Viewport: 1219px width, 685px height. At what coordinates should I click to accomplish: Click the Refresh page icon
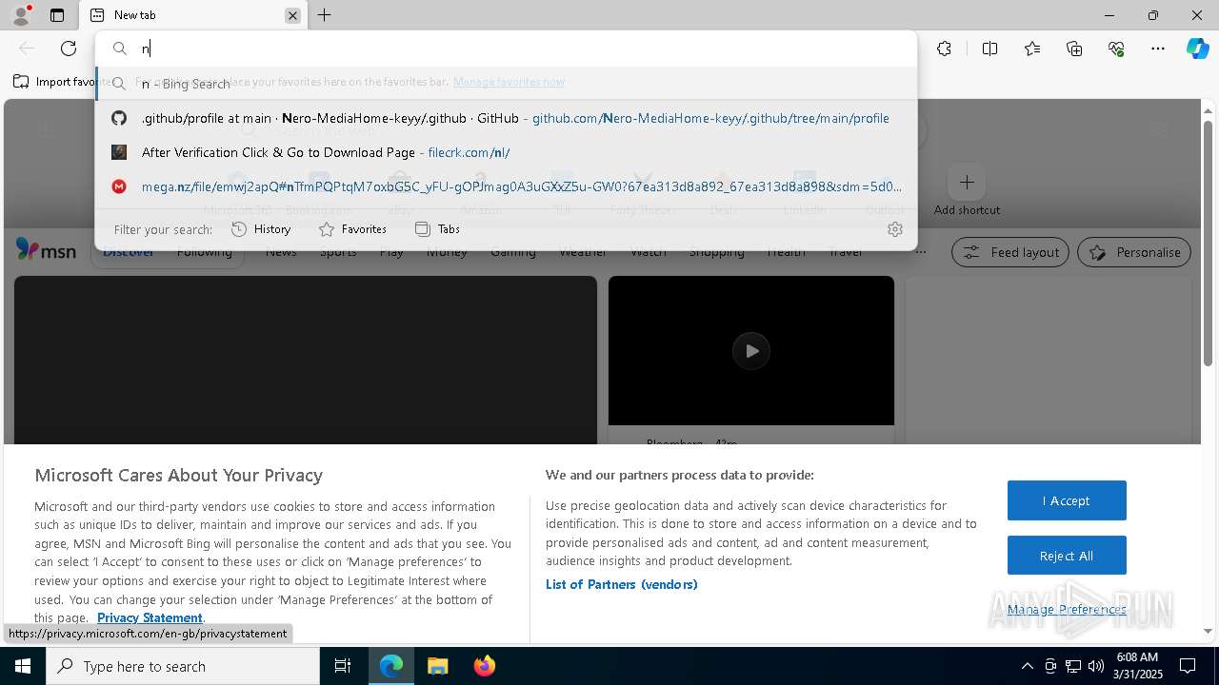point(69,49)
